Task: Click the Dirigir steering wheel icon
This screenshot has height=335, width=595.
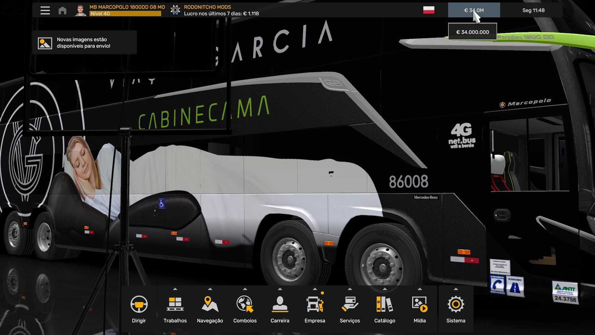Action: (139, 304)
